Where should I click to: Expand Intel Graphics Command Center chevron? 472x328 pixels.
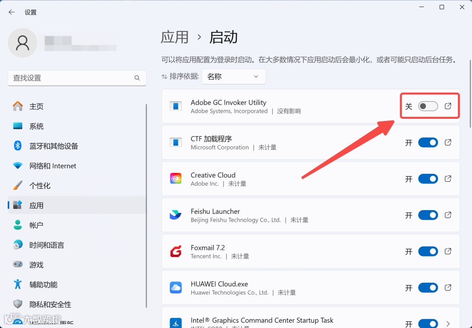click(448, 324)
